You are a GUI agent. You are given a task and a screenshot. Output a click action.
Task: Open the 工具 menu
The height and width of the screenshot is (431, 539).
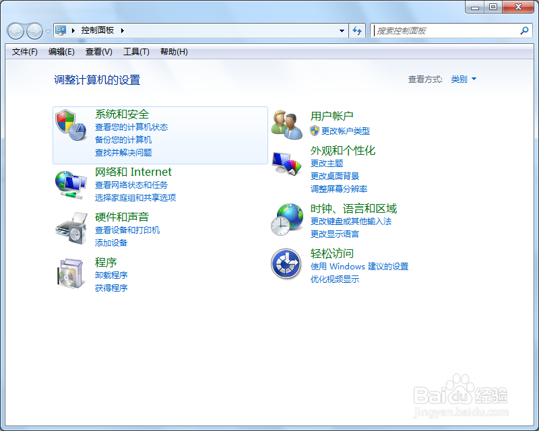136,52
